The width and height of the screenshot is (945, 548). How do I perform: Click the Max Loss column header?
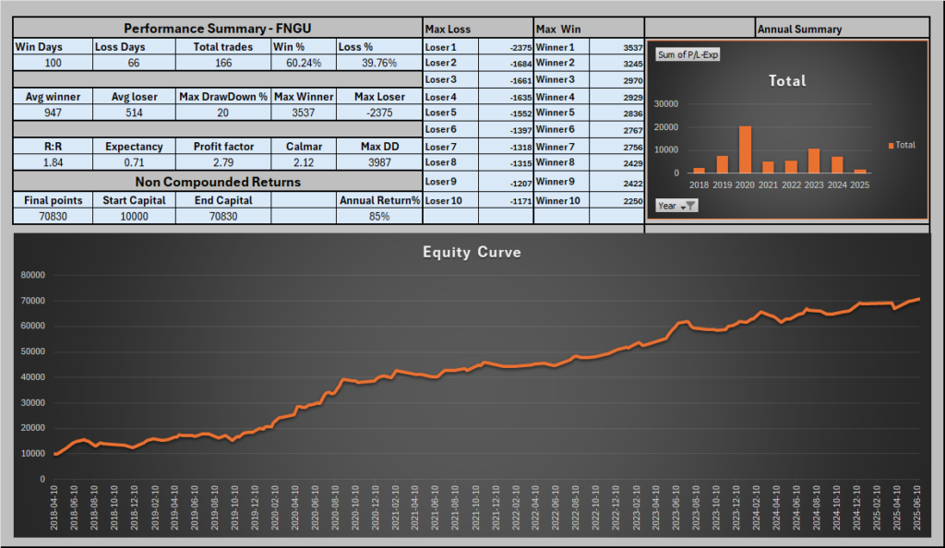(x=478, y=29)
